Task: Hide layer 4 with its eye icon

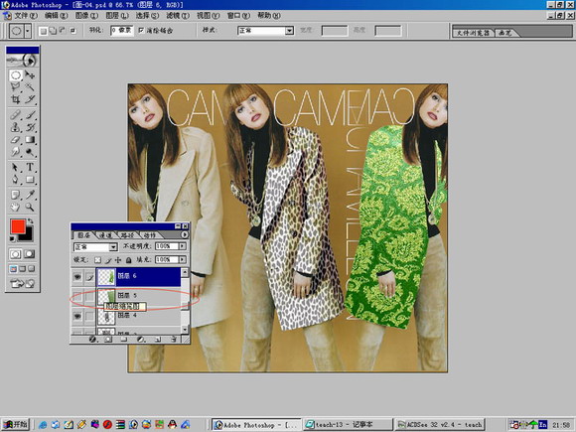Action: [x=77, y=316]
